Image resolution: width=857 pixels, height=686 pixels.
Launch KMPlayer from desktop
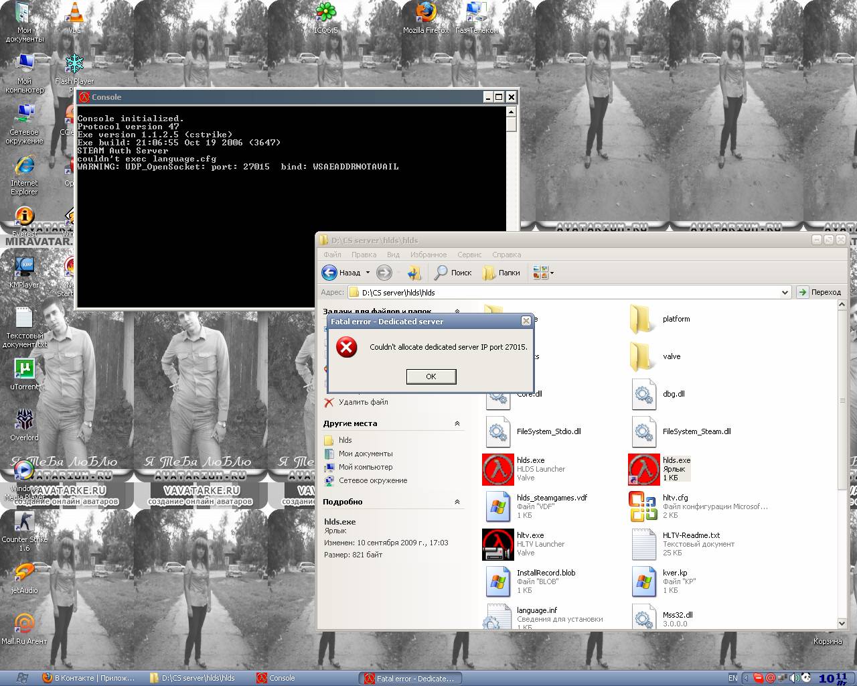(x=25, y=273)
